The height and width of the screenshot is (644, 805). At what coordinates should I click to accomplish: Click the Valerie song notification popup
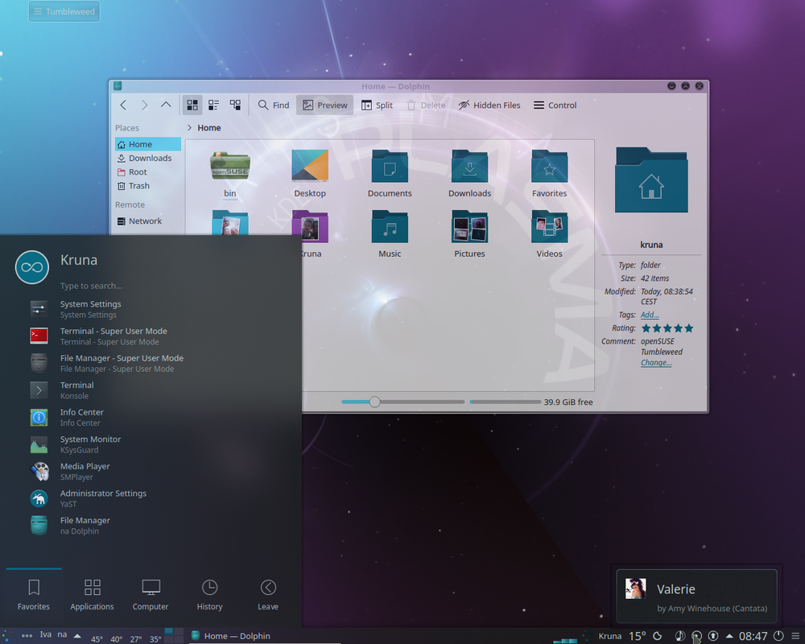tap(696, 596)
